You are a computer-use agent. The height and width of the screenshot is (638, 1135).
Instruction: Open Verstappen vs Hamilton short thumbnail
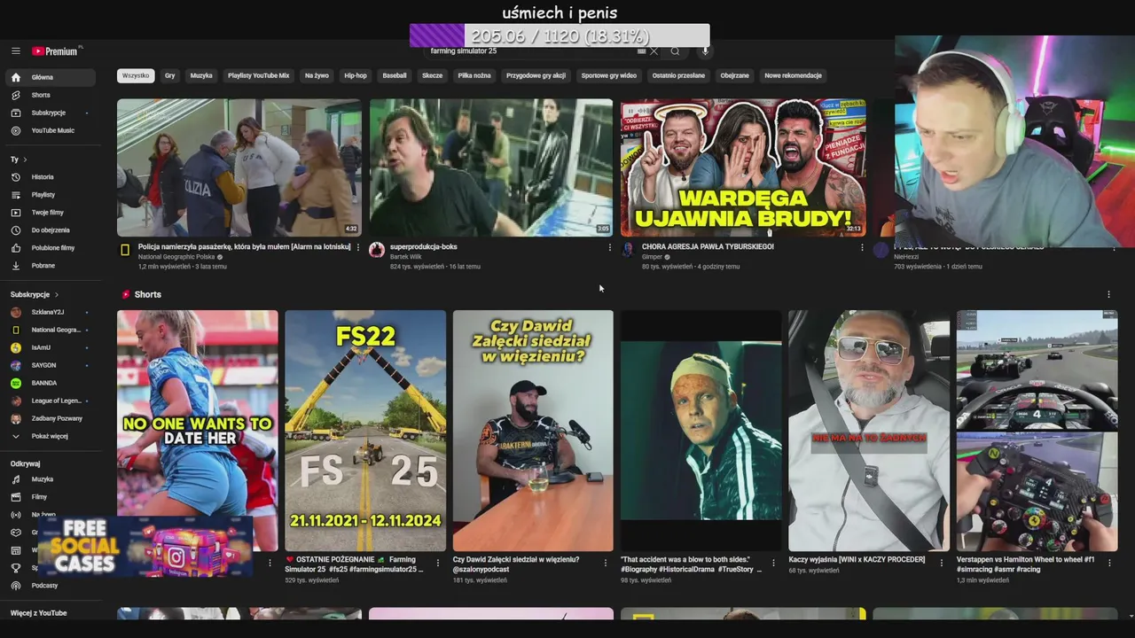pos(1037,431)
